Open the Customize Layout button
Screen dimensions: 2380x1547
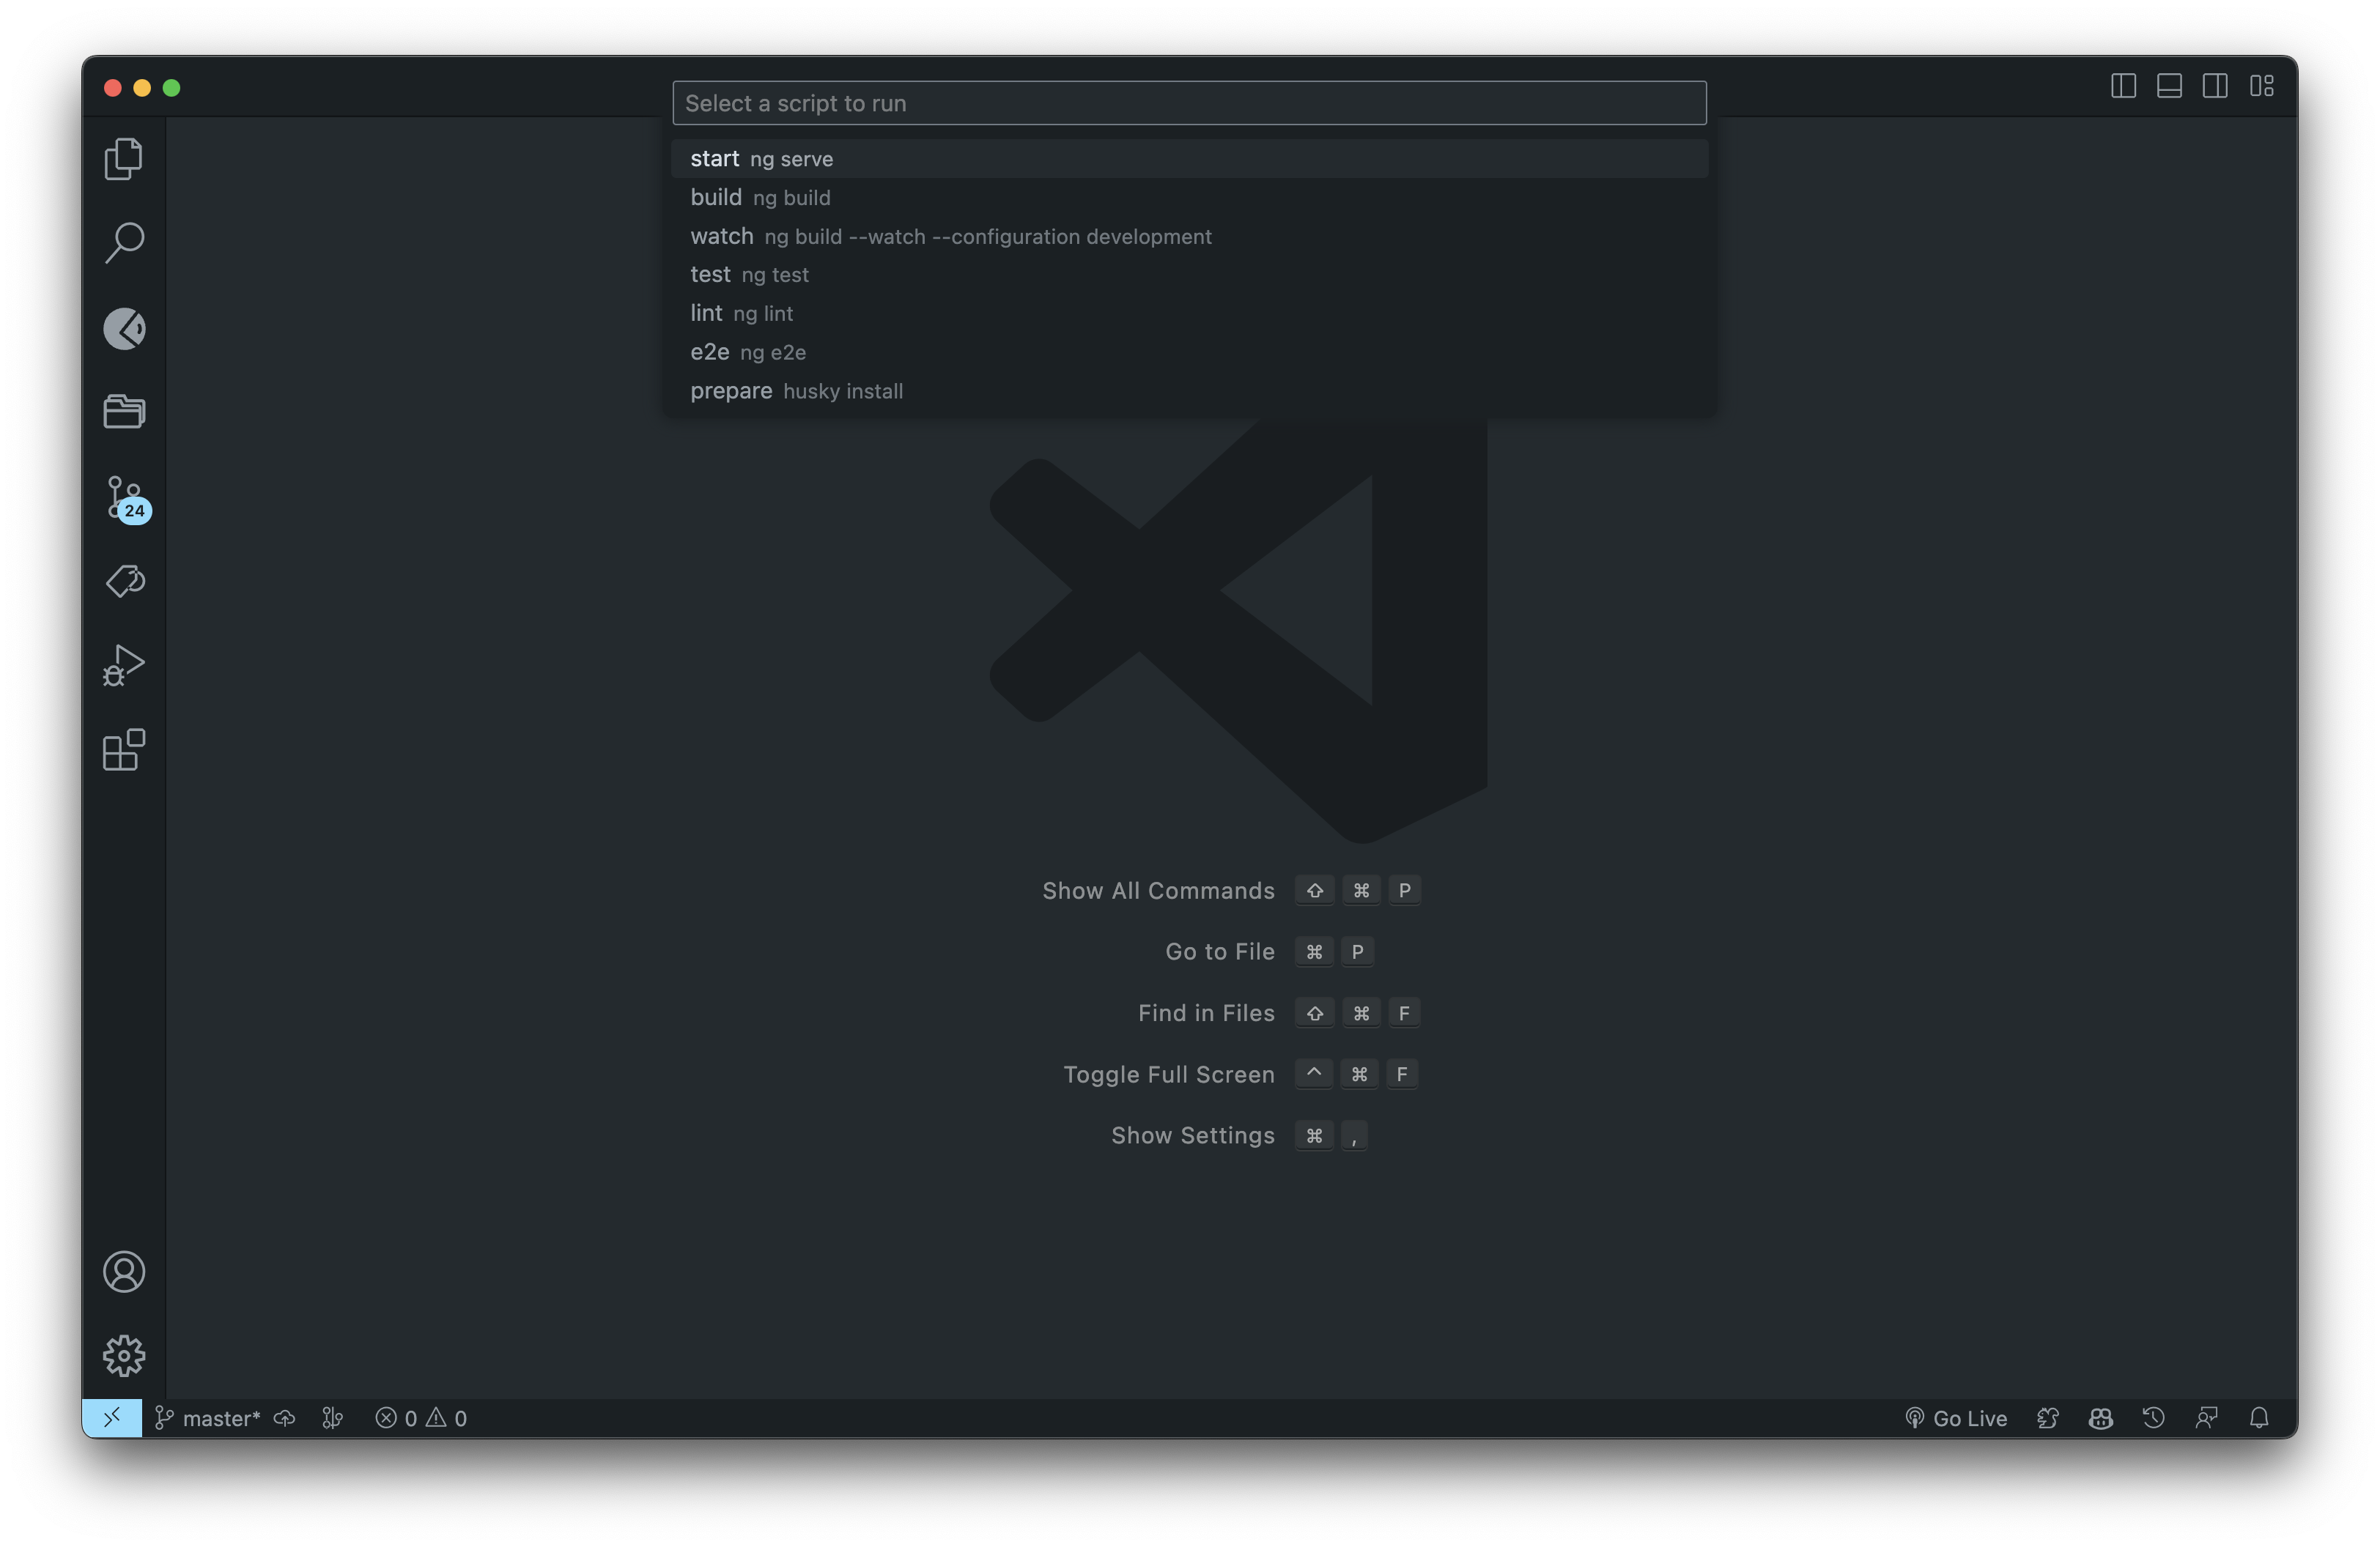pos(2262,86)
